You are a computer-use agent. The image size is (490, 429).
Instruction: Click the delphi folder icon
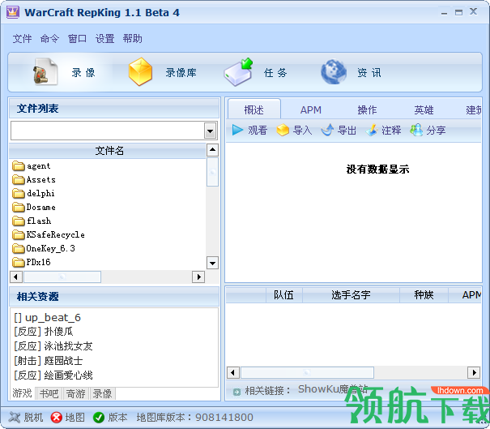point(19,193)
